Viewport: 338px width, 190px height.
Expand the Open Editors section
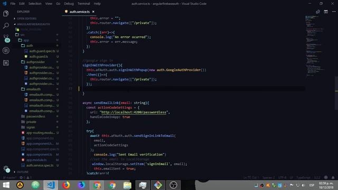[x=26, y=18]
